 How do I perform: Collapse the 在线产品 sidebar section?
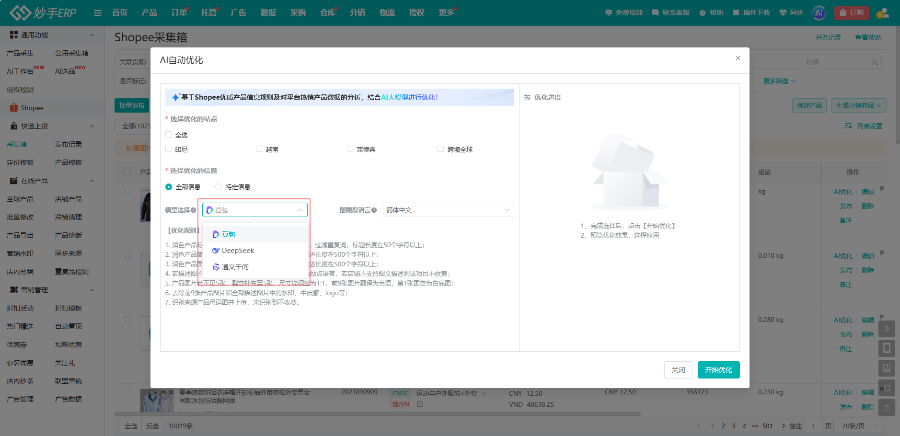92,181
